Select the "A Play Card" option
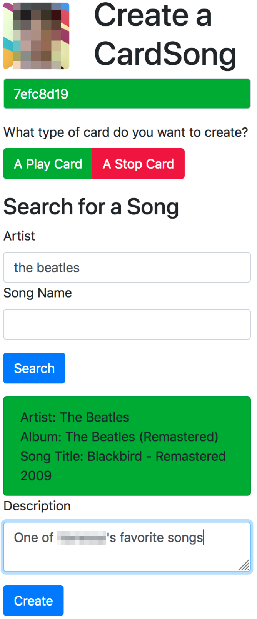Screen dimensions: 257x619 [x=48, y=164]
